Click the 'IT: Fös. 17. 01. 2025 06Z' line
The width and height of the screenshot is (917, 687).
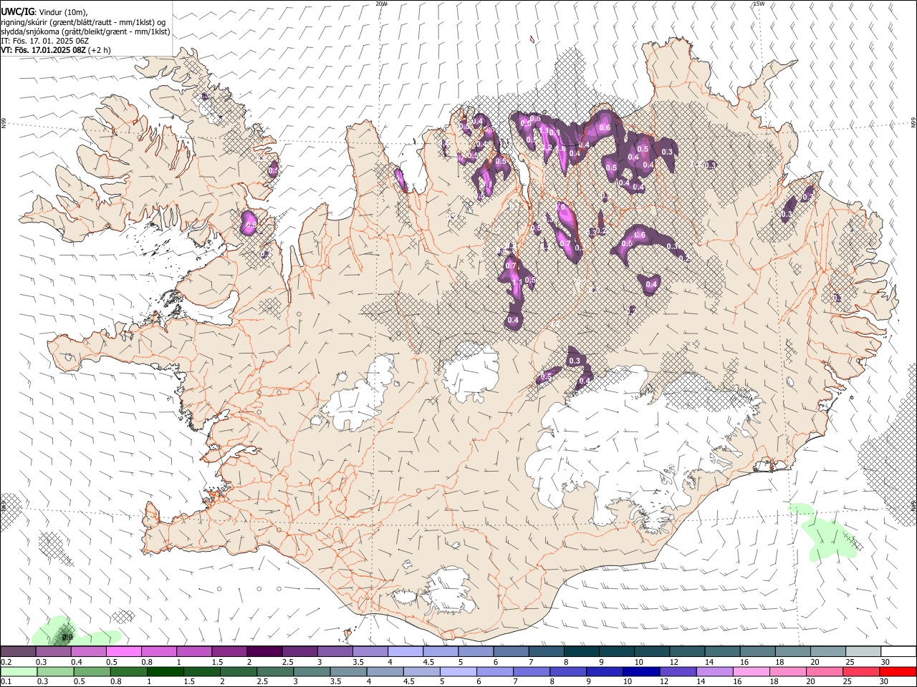coord(44,41)
